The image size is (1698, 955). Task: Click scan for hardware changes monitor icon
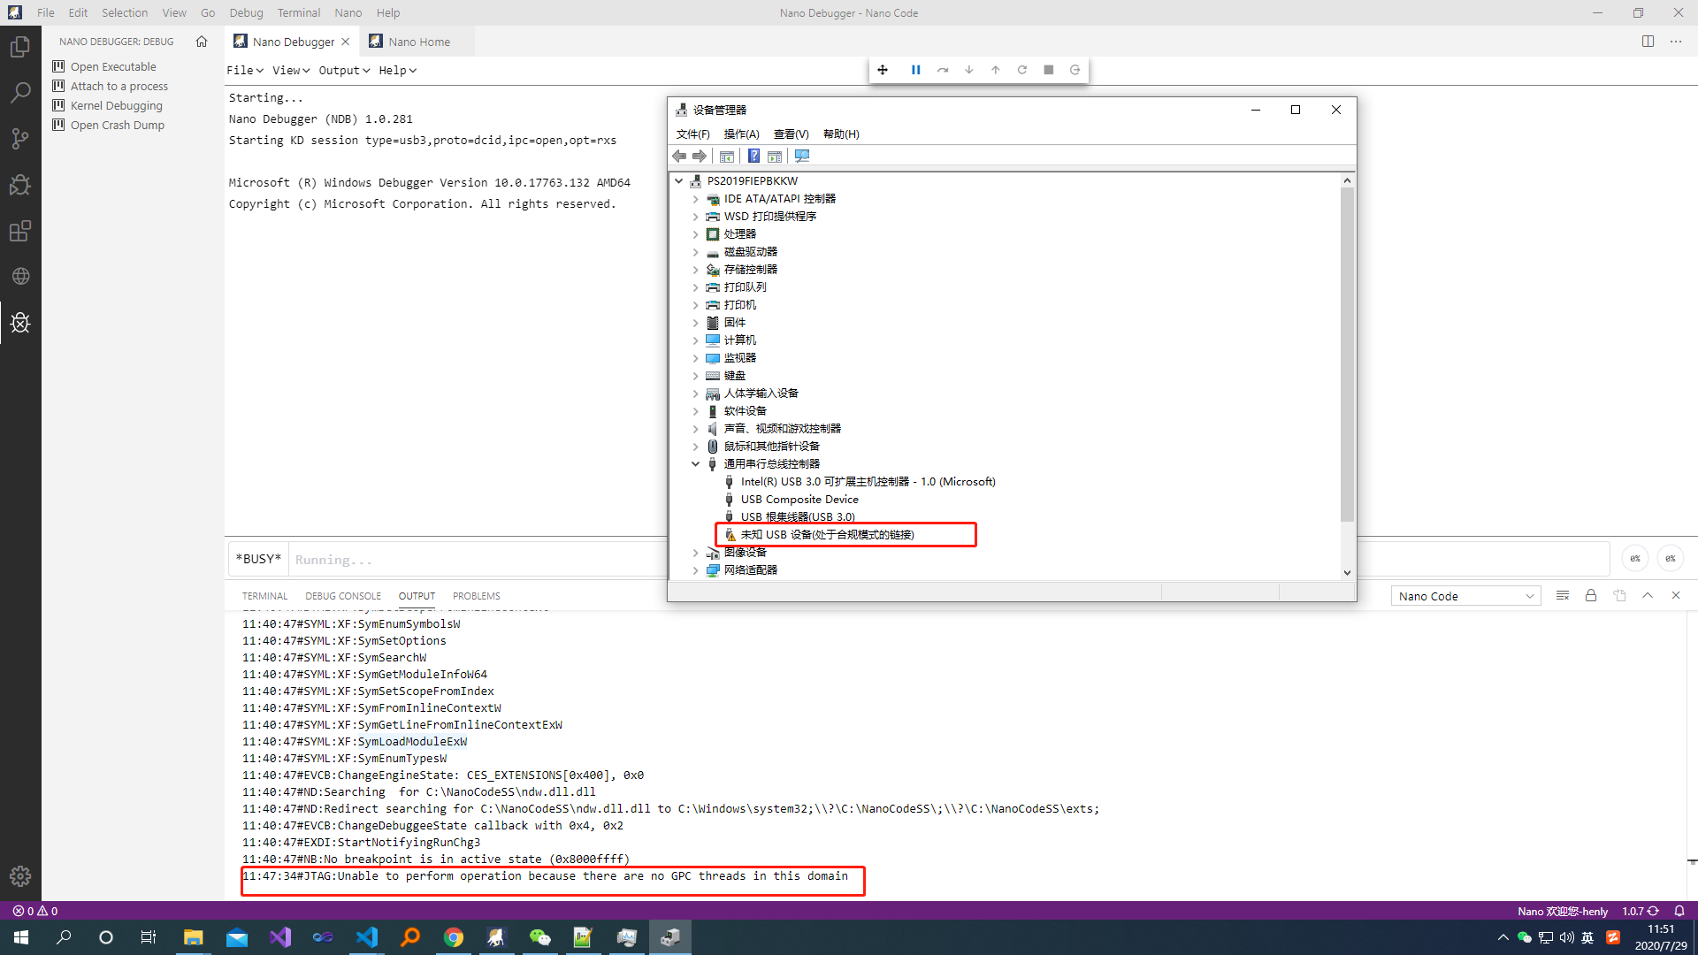[x=802, y=157]
